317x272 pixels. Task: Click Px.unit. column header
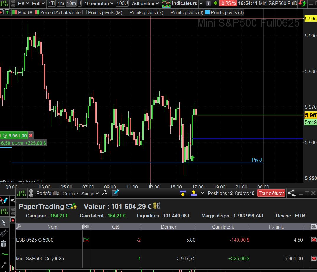point(276,227)
